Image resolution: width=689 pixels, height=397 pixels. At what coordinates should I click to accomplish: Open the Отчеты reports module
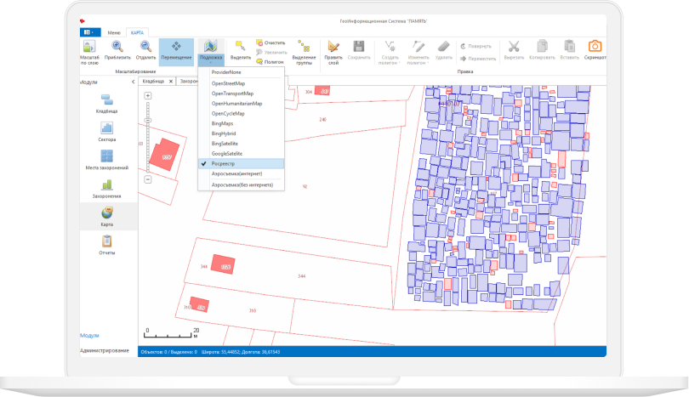(107, 245)
